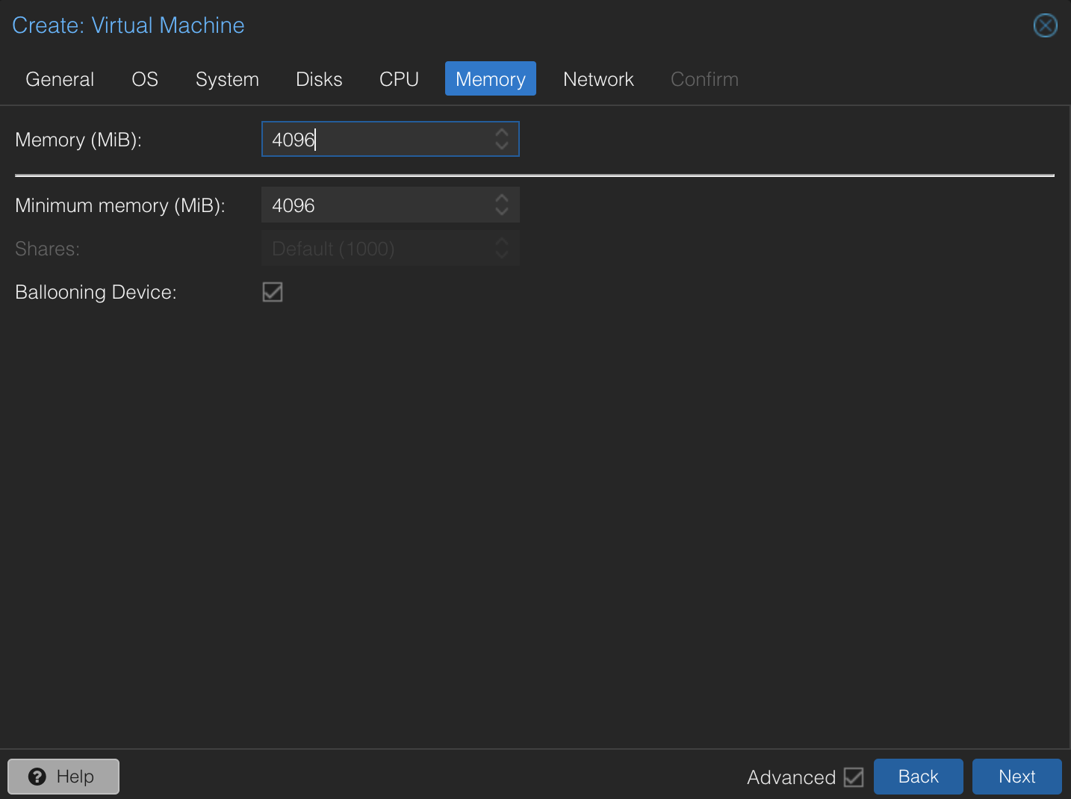
Task: Open the Network tab
Action: pyautogui.click(x=598, y=78)
